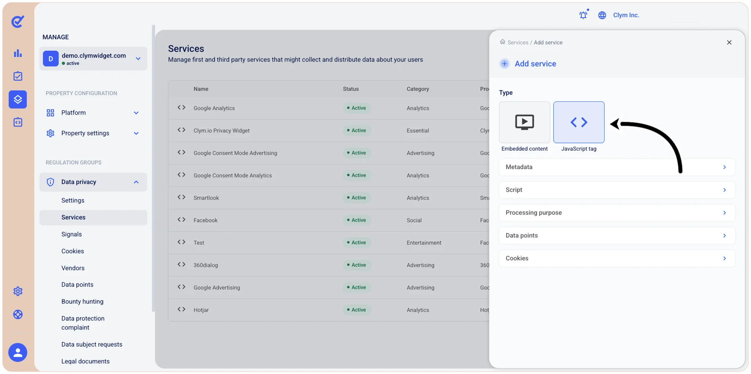
Task: Expand the Data points section in panel
Action: (x=617, y=235)
